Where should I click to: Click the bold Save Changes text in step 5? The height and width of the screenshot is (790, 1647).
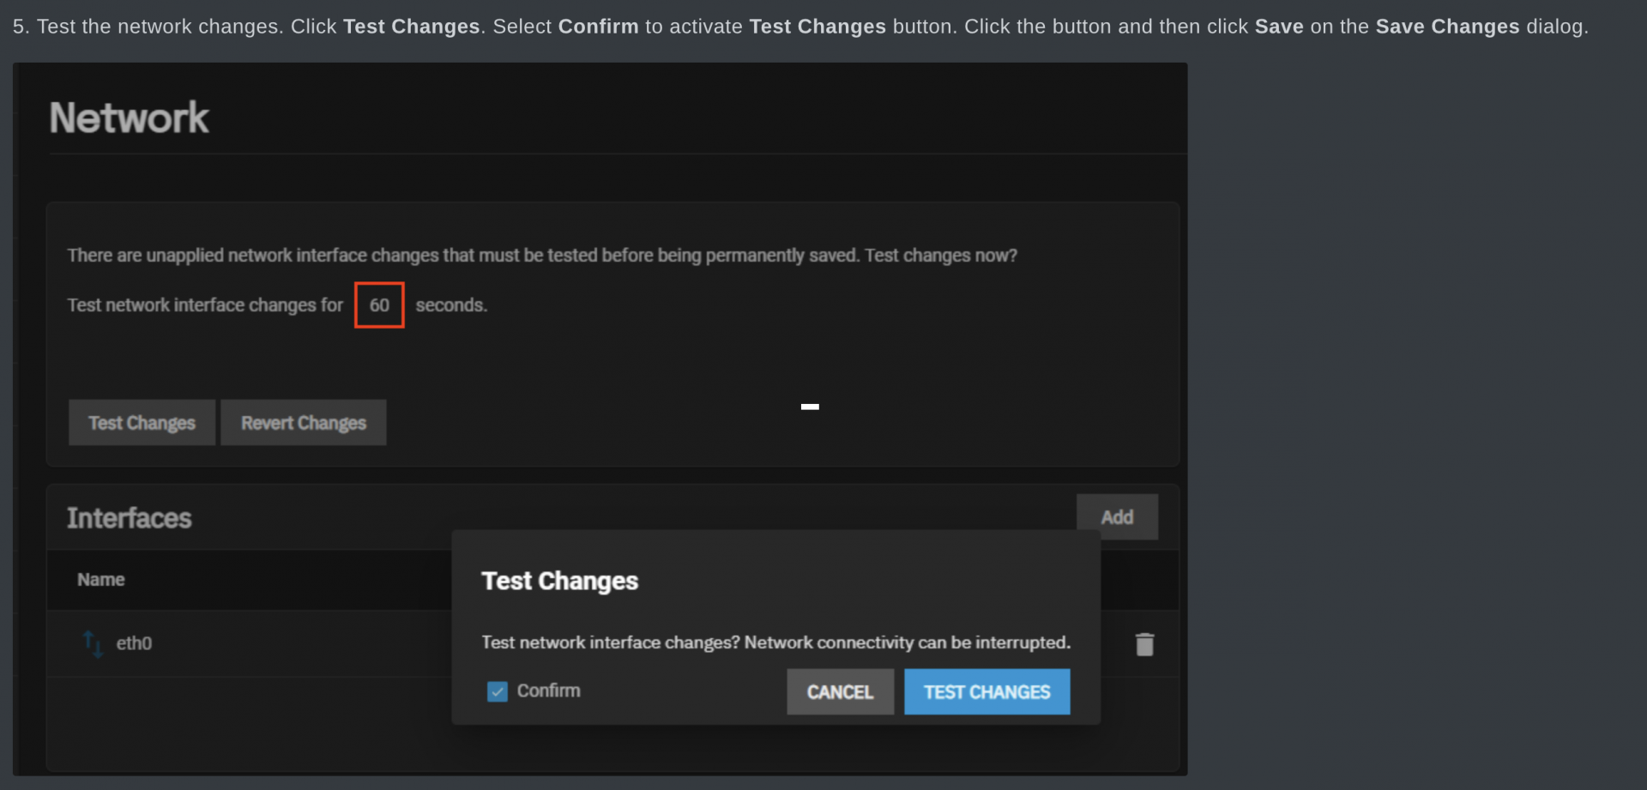click(x=1447, y=27)
